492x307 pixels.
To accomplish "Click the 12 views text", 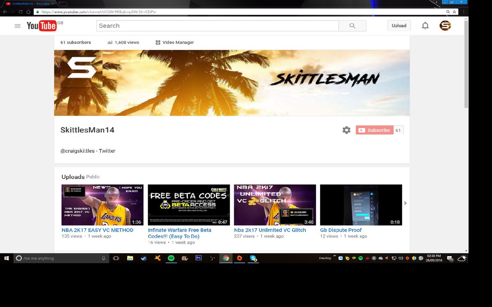I will (x=329, y=236).
